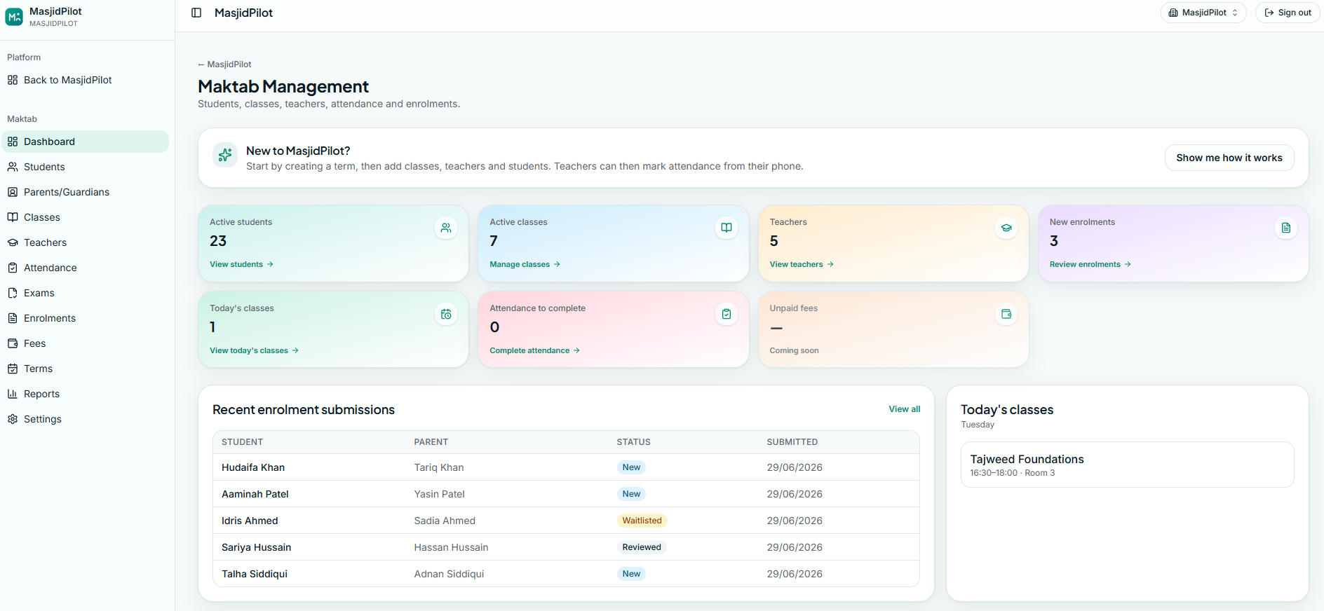Open Settings in the sidebar
This screenshot has height=611, width=1324.
[x=84, y=419]
